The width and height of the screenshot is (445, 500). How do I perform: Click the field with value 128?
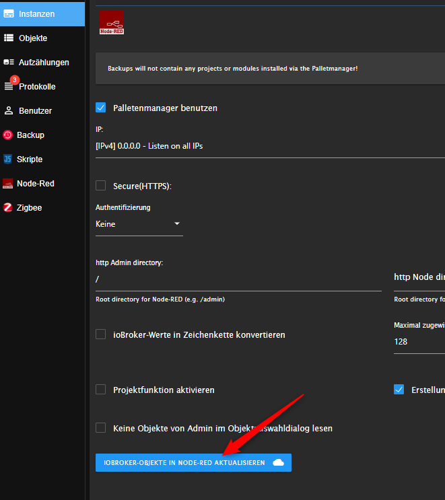[419, 342]
